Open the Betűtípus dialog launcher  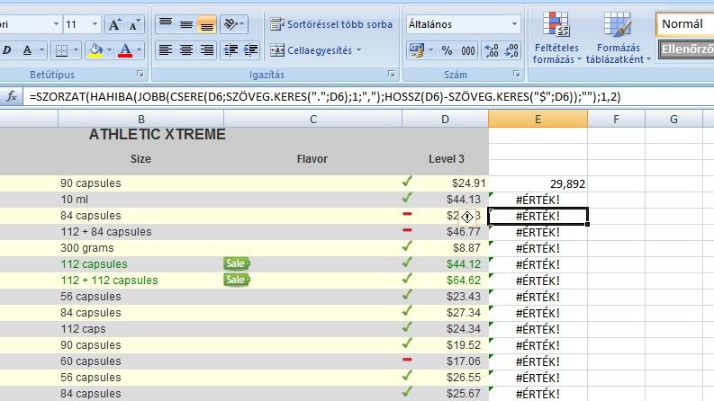point(140,74)
